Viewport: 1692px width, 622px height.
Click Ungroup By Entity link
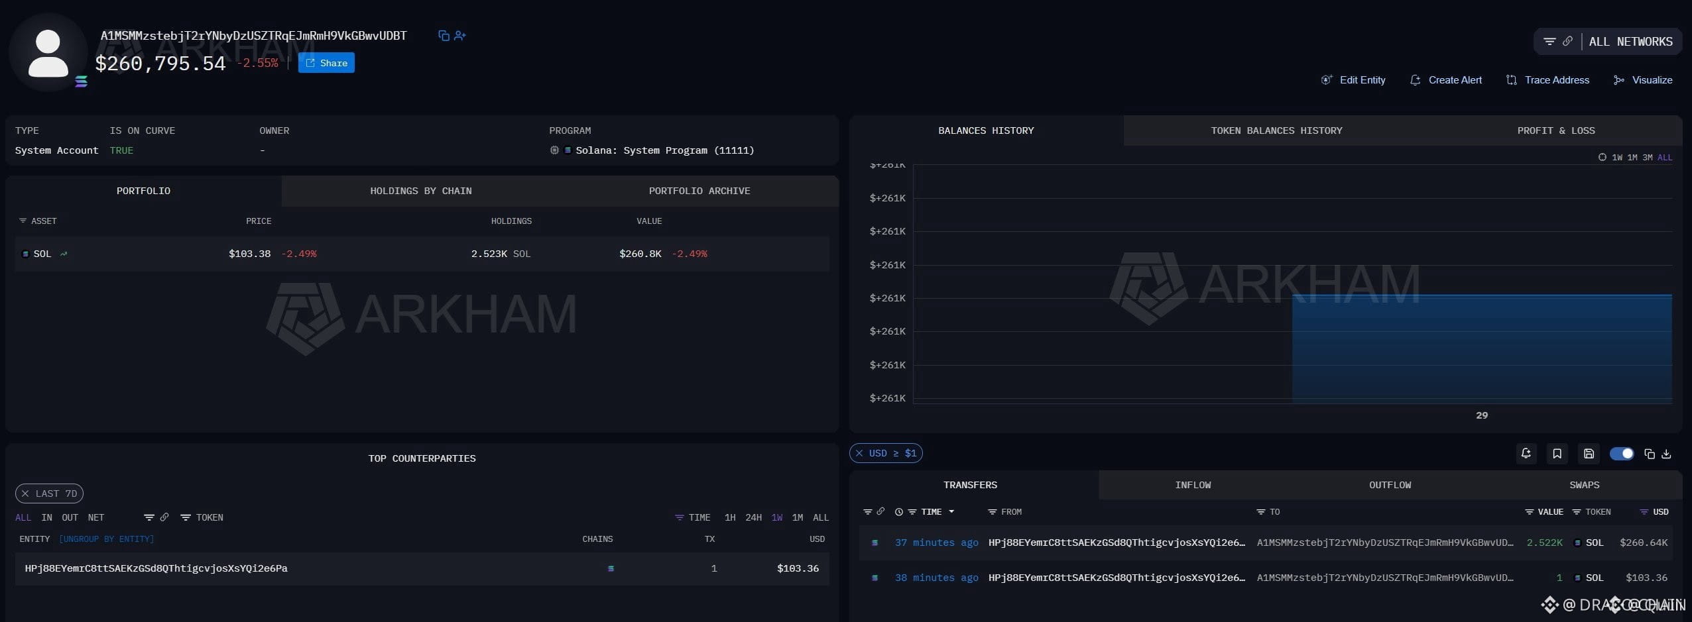pos(106,539)
